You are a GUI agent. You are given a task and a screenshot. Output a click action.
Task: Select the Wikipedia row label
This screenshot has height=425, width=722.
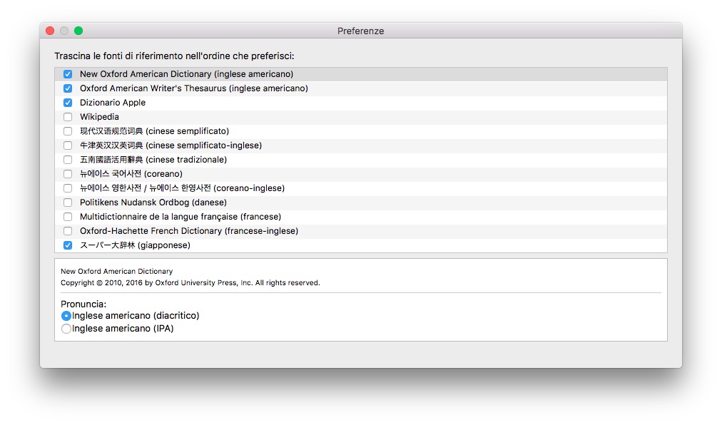(x=99, y=117)
